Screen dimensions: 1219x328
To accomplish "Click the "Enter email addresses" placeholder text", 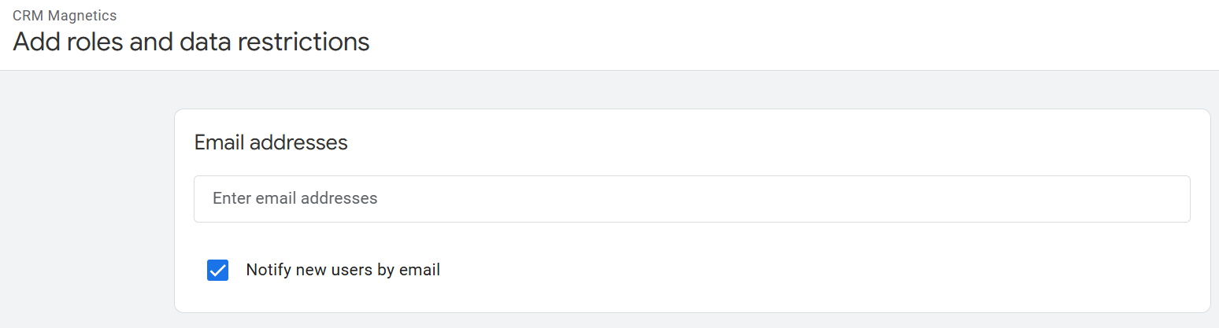I will [295, 198].
